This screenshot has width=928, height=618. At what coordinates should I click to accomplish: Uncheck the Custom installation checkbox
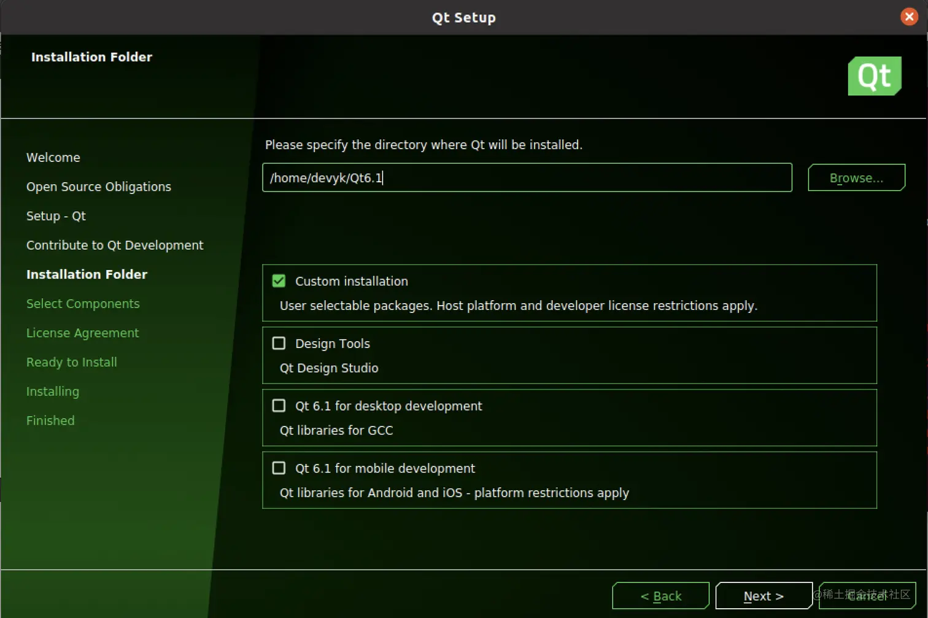pyautogui.click(x=279, y=281)
